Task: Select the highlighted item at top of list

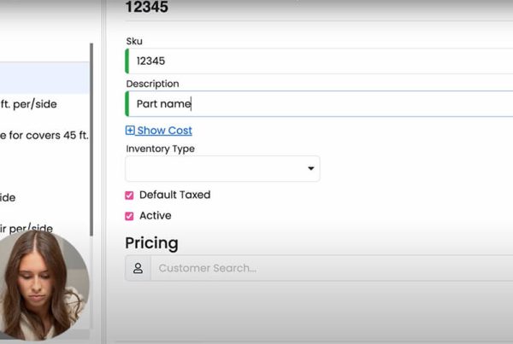Action: coord(43,79)
